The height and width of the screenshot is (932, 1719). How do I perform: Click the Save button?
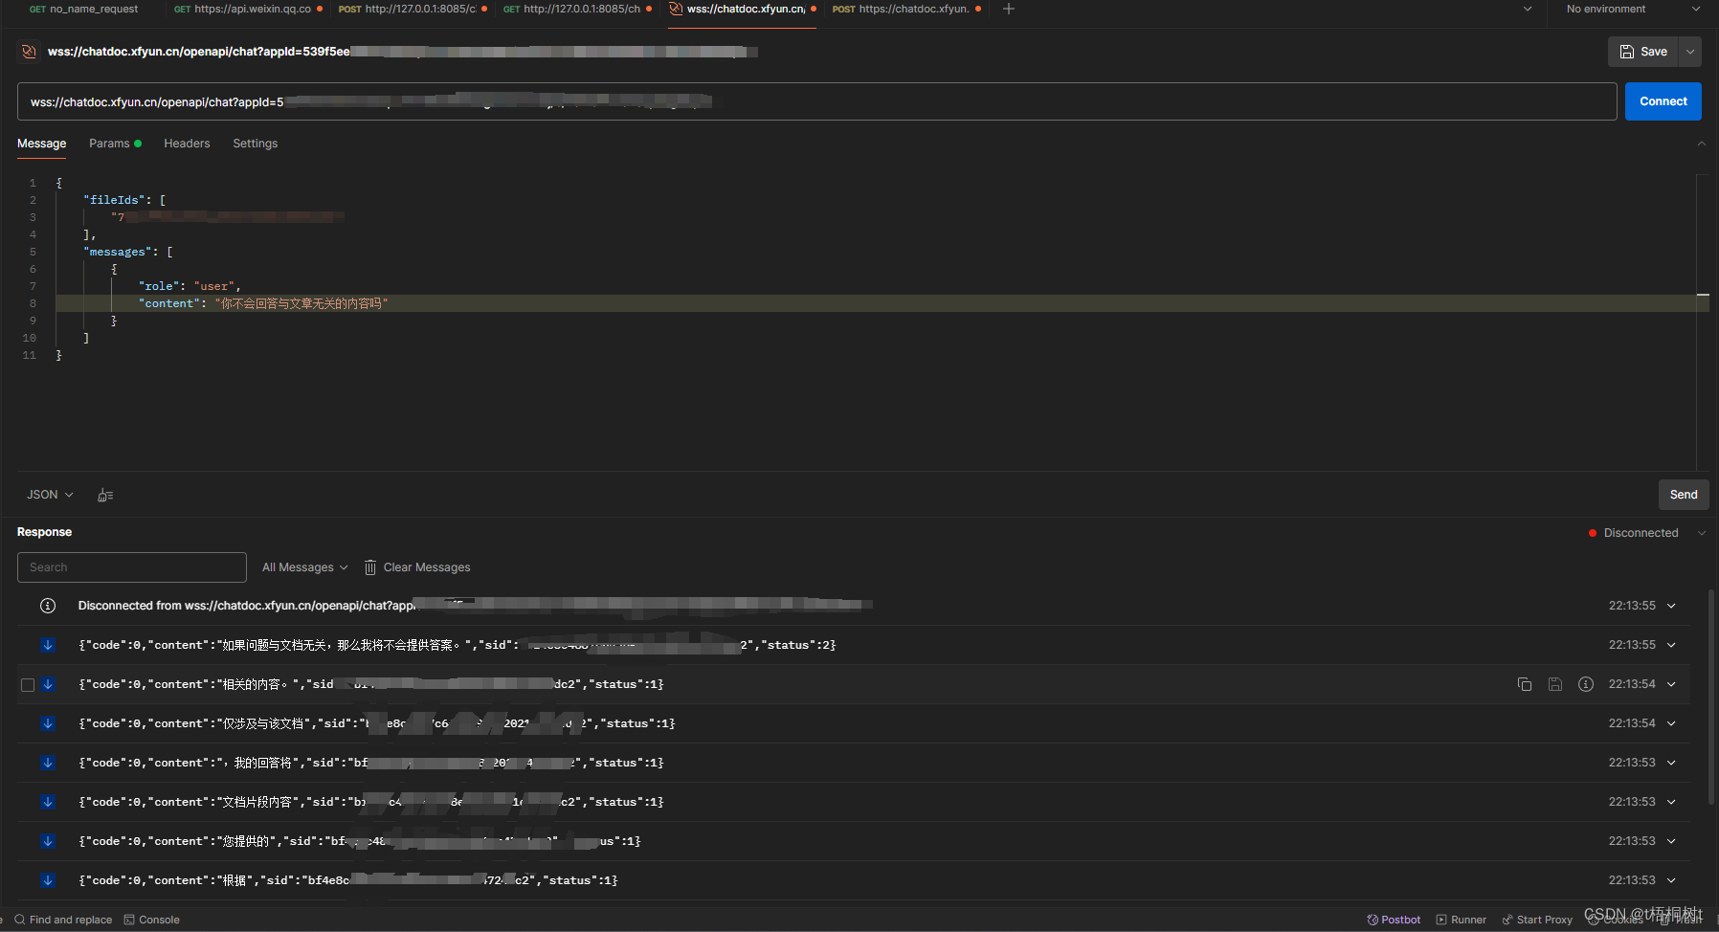point(1643,52)
